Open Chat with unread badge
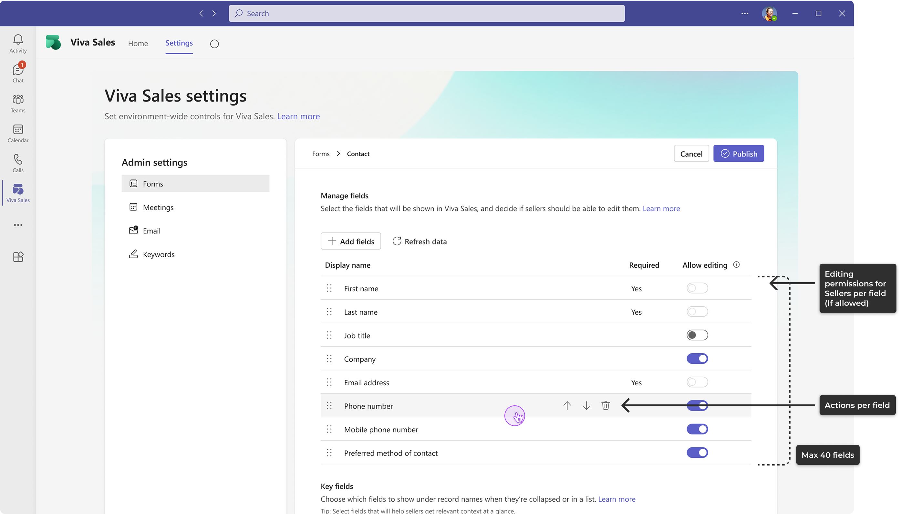This screenshot has width=900, height=514. tap(18, 73)
